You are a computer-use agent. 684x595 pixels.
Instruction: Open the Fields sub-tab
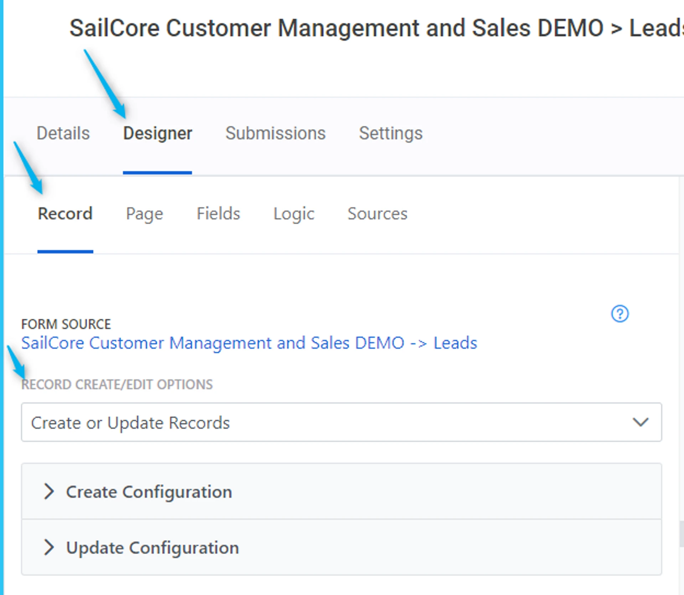click(218, 214)
